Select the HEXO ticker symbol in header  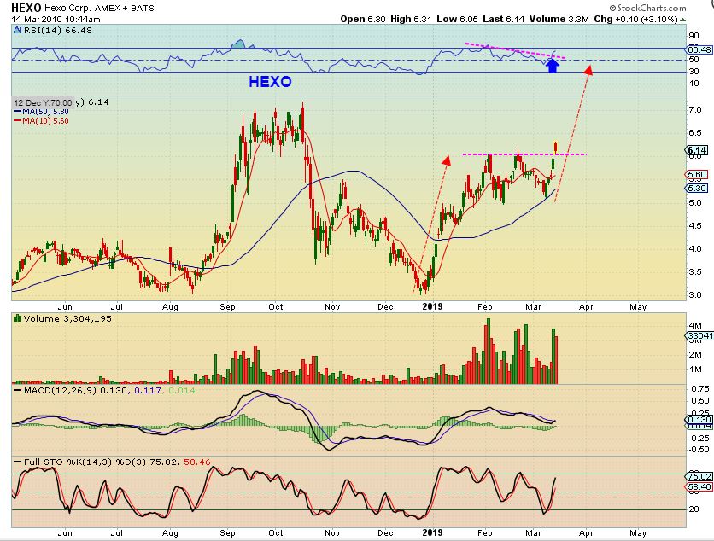(x=26, y=8)
